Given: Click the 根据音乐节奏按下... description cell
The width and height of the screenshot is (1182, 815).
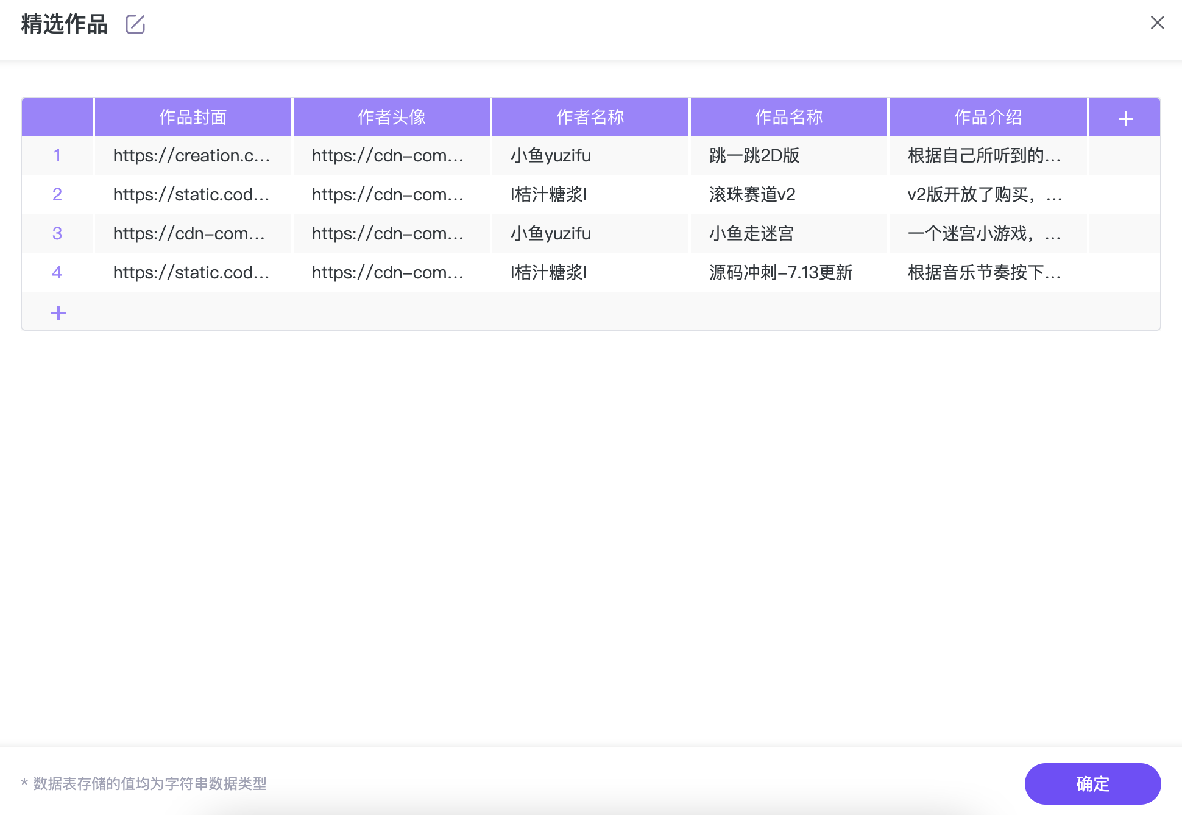Looking at the screenshot, I should pyautogui.click(x=987, y=273).
